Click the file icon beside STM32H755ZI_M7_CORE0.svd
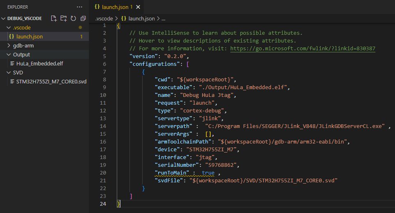Viewport: 395px width, 213px height. tap(12, 81)
